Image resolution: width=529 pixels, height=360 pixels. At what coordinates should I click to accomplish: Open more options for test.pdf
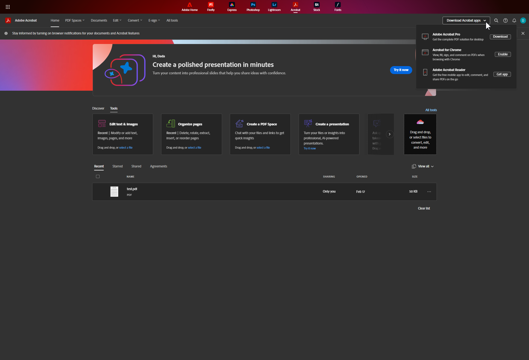coord(429,192)
